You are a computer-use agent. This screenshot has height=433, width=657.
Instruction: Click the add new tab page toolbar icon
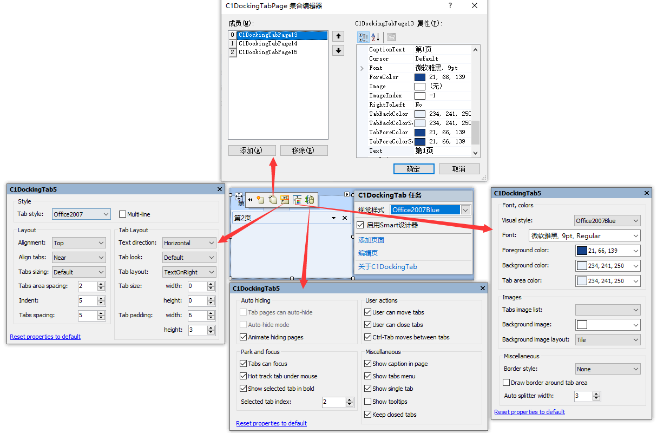260,200
